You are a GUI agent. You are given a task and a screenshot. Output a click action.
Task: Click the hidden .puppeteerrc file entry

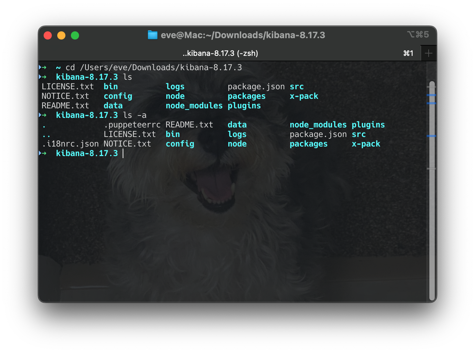click(132, 125)
